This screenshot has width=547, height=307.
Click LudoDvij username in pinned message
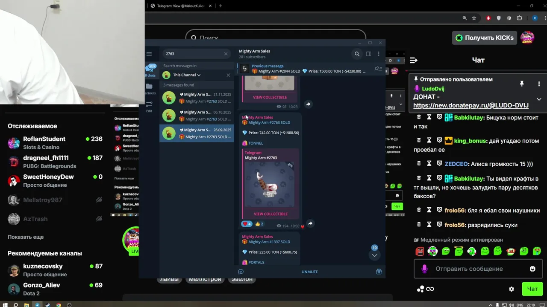433,89
